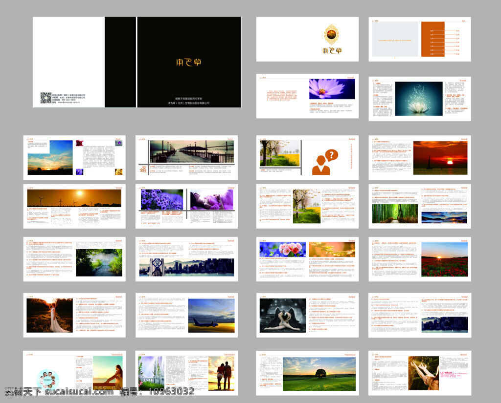Select the white back cover page
501x403 pixels.
click(x=68, y=62)
